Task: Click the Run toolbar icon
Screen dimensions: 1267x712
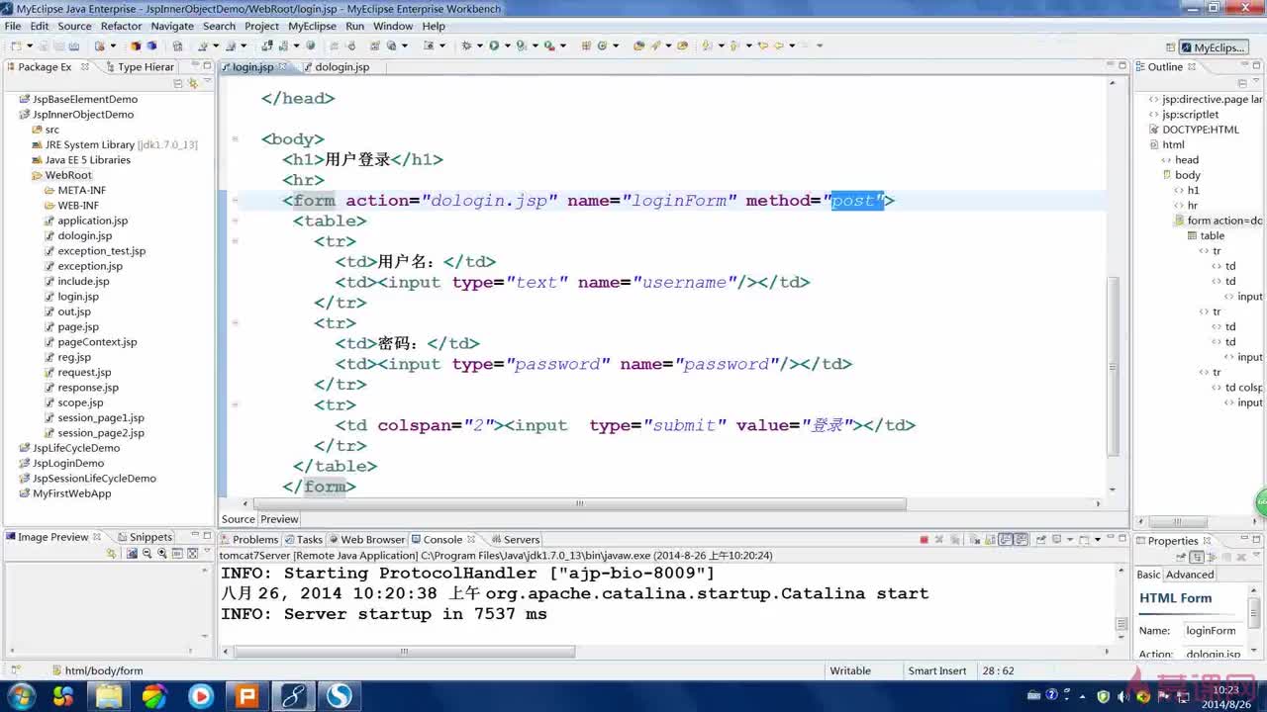Action: pyautogui.click(x=493, y=45)
